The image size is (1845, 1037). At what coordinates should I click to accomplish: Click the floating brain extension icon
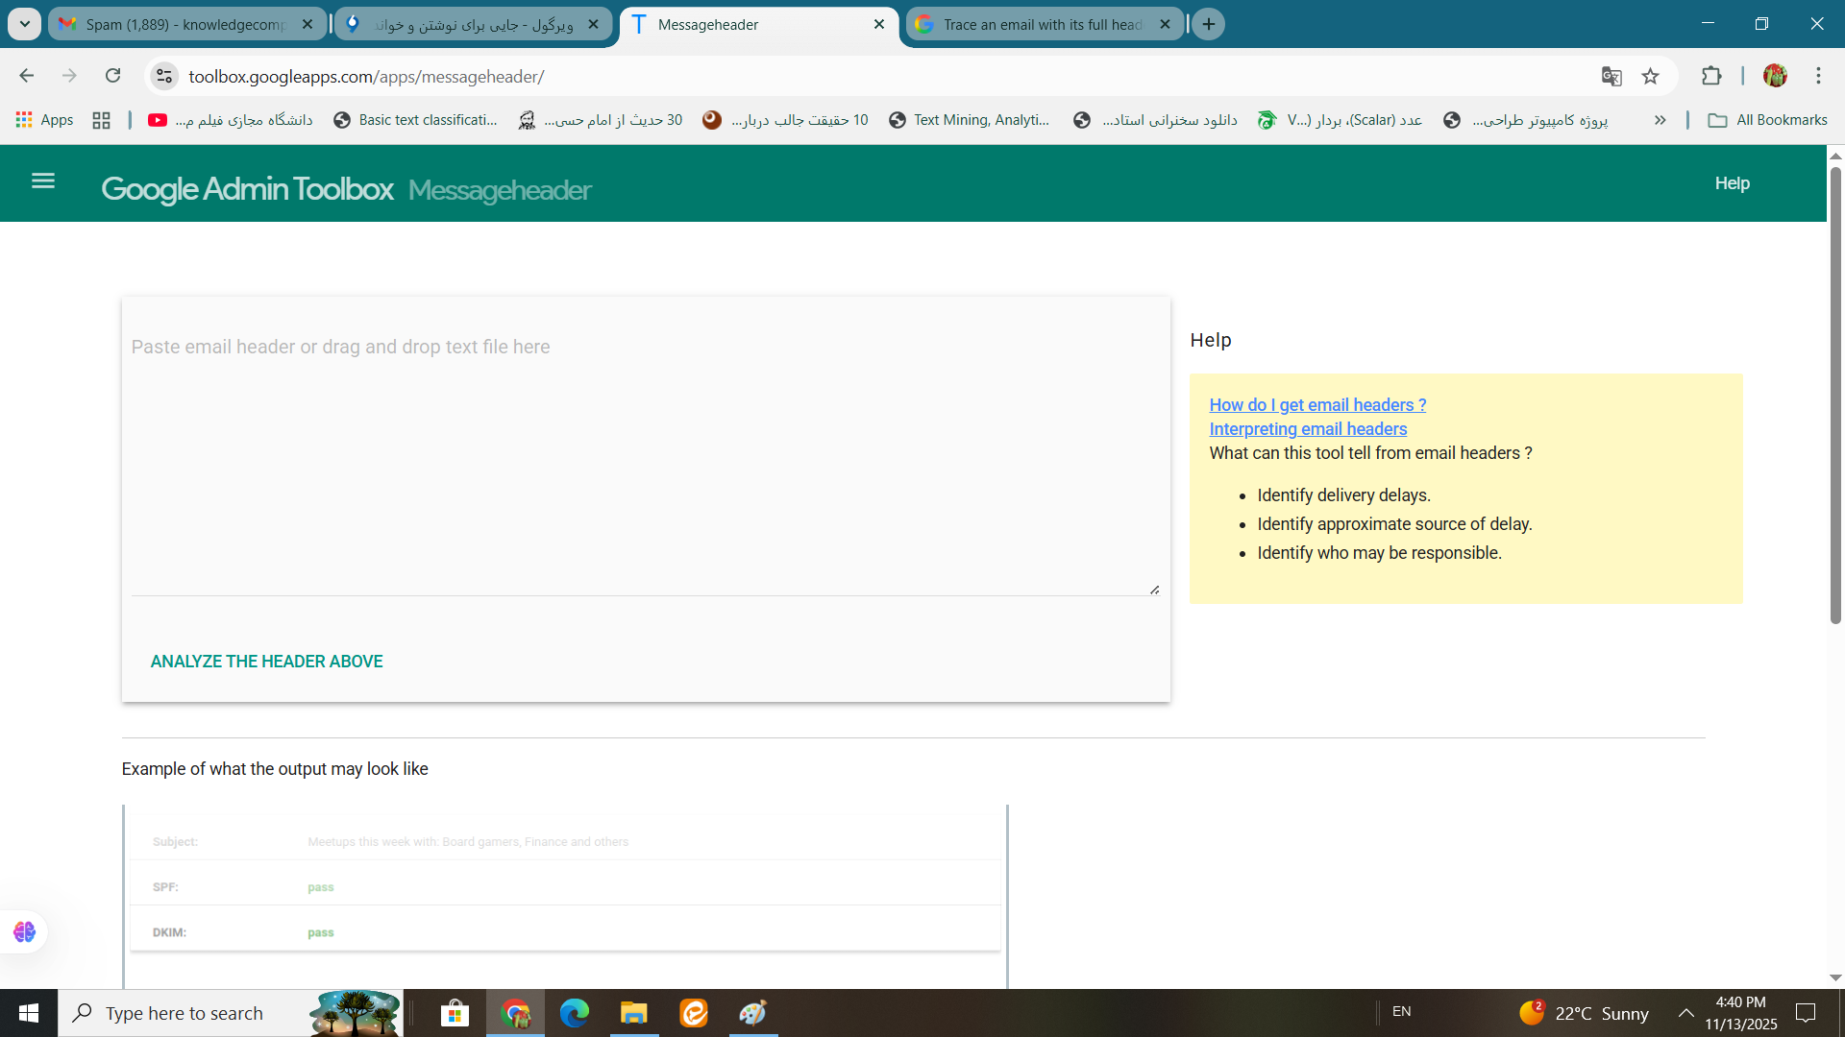(24, 931)
